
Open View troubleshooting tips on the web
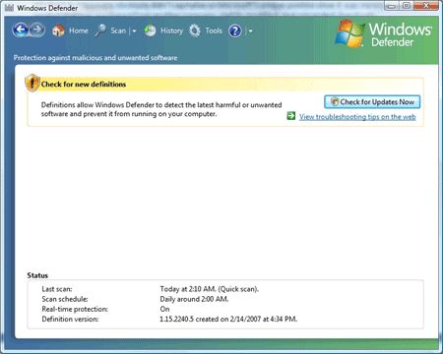click(357, 117)
